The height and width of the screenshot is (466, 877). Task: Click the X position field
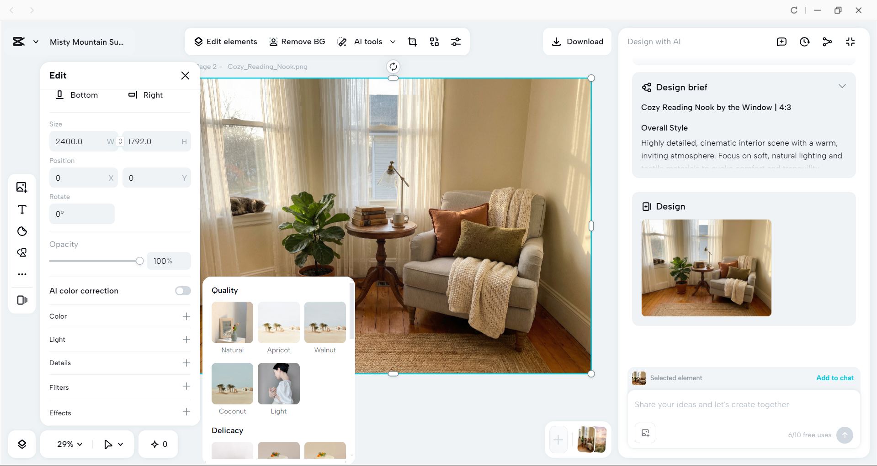point(83,178)
